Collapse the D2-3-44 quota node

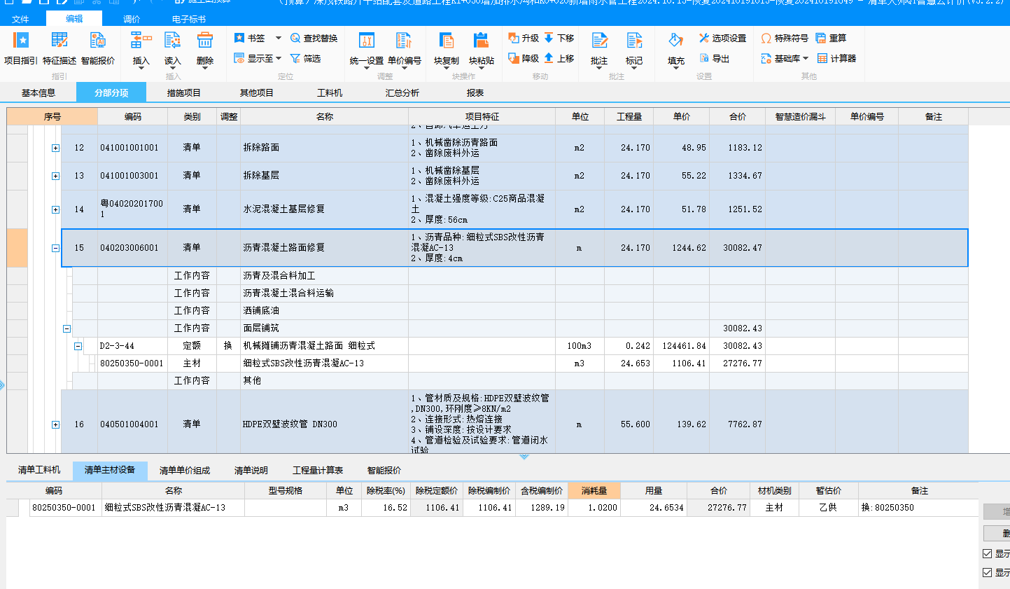(x=78, y=346)
